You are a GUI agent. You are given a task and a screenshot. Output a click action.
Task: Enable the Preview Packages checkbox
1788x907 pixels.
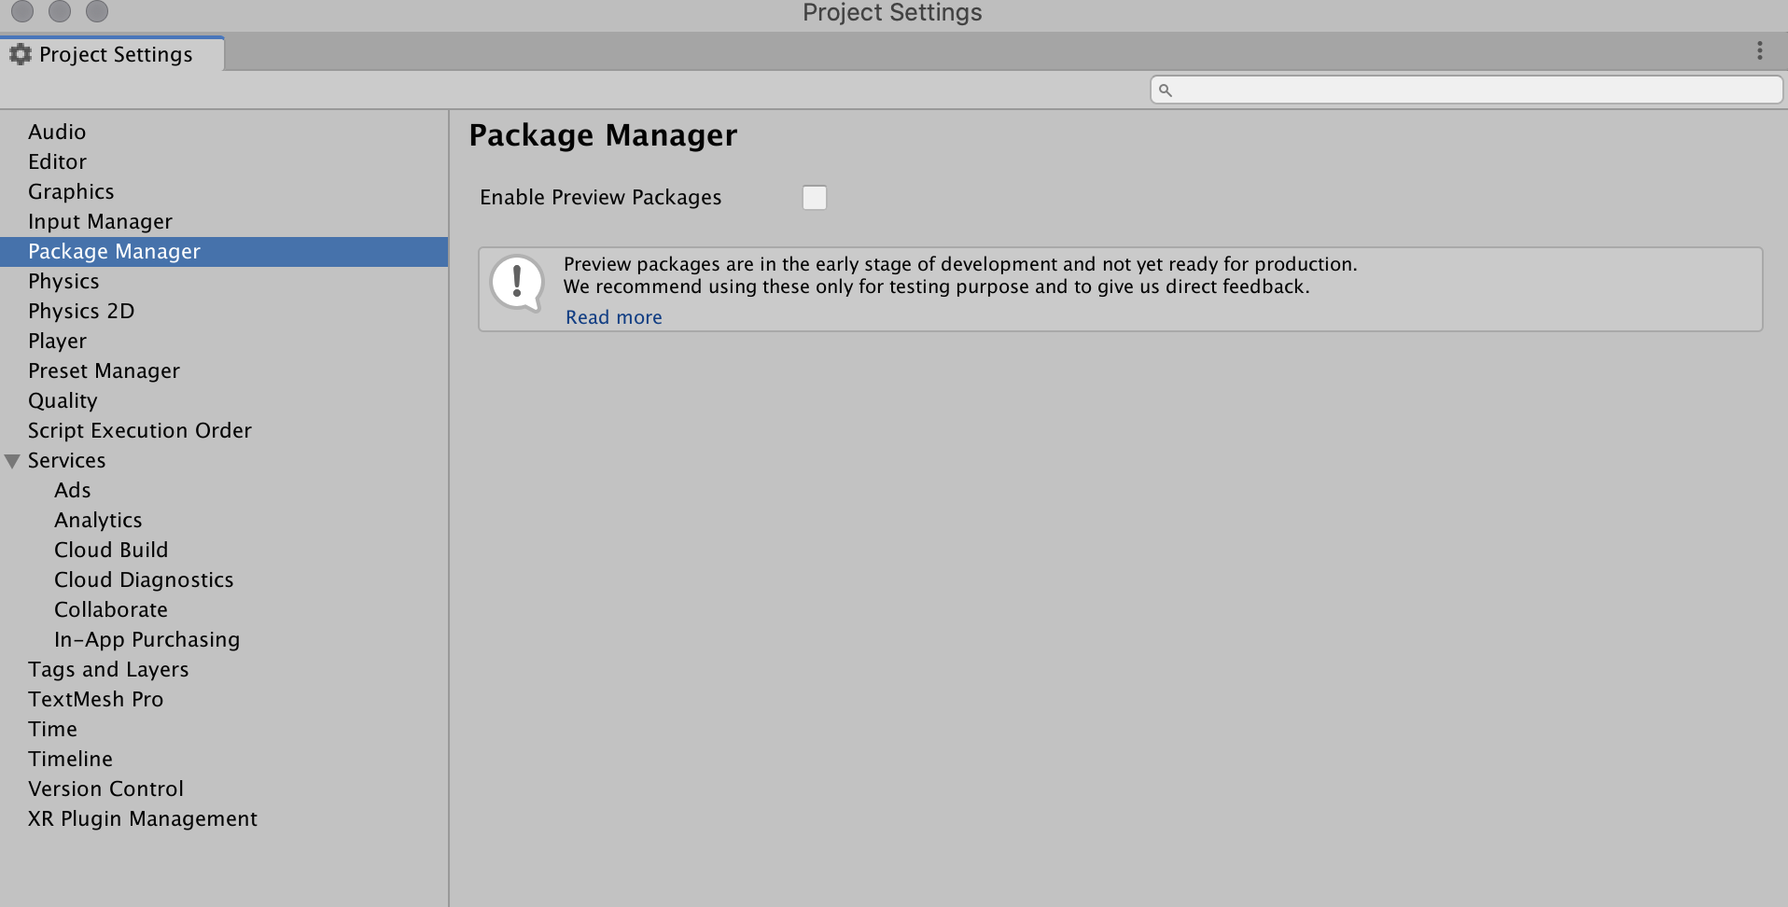[x=815, y=198]
